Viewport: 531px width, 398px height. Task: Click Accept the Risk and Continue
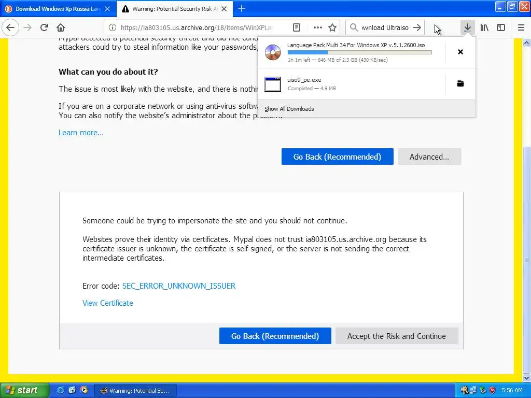pos(397,336)
